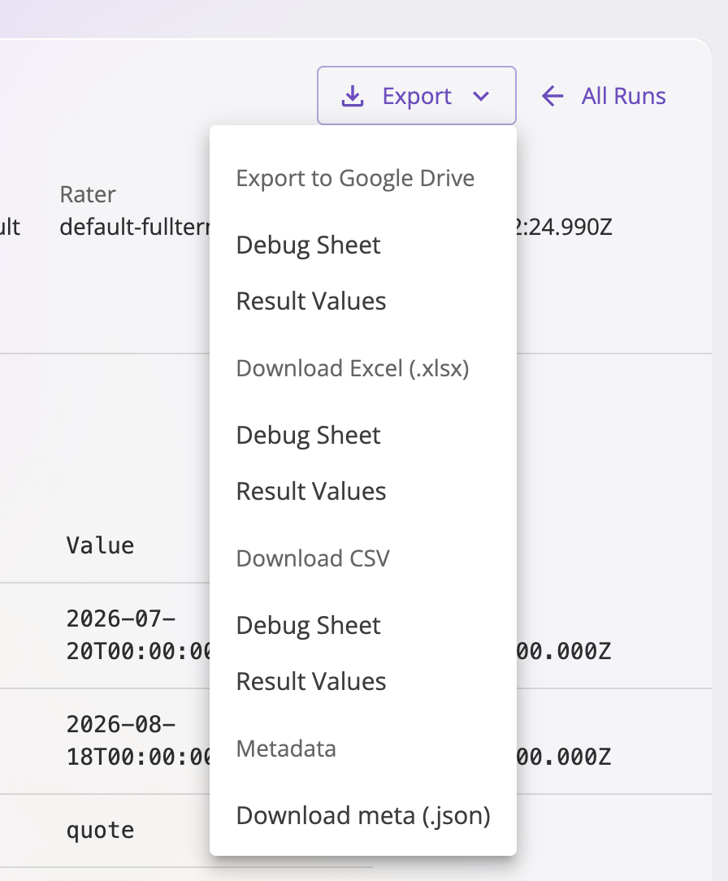
Task: Click the 2026-08-18T00:00 value cell
Action: tap(137, 740)
